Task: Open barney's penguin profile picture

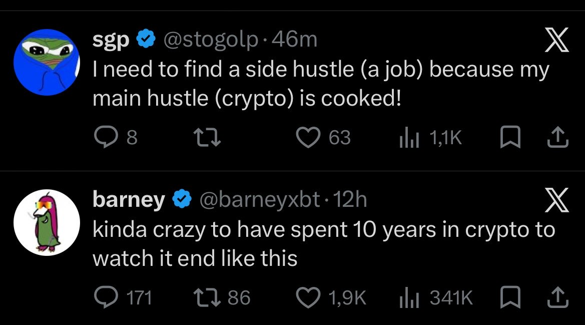Action: (47, 222)
